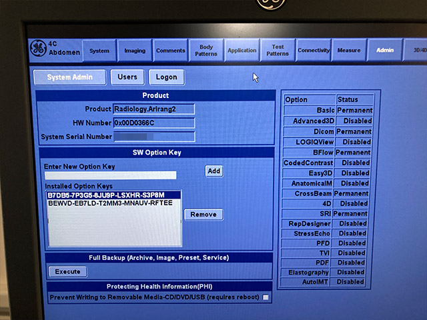Screen dimensions: 427x320
Task: Click the Dicom option row
Action: (328, 131)
